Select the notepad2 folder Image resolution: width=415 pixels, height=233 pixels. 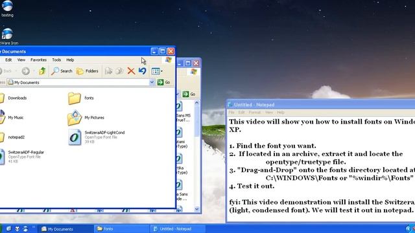click(x=12, y=137)
